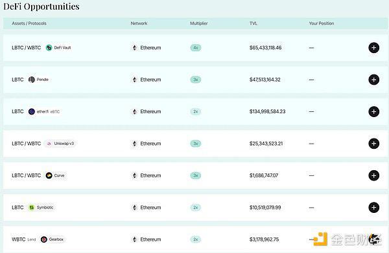Screen dimensions: 389x253
Task: Select the DeFi Vault protocol label
Action: pos(62,47)
